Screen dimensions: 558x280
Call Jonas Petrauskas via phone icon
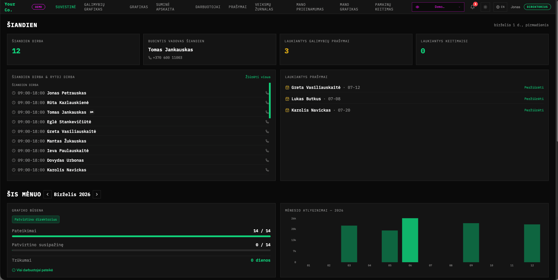click(267, 93)
